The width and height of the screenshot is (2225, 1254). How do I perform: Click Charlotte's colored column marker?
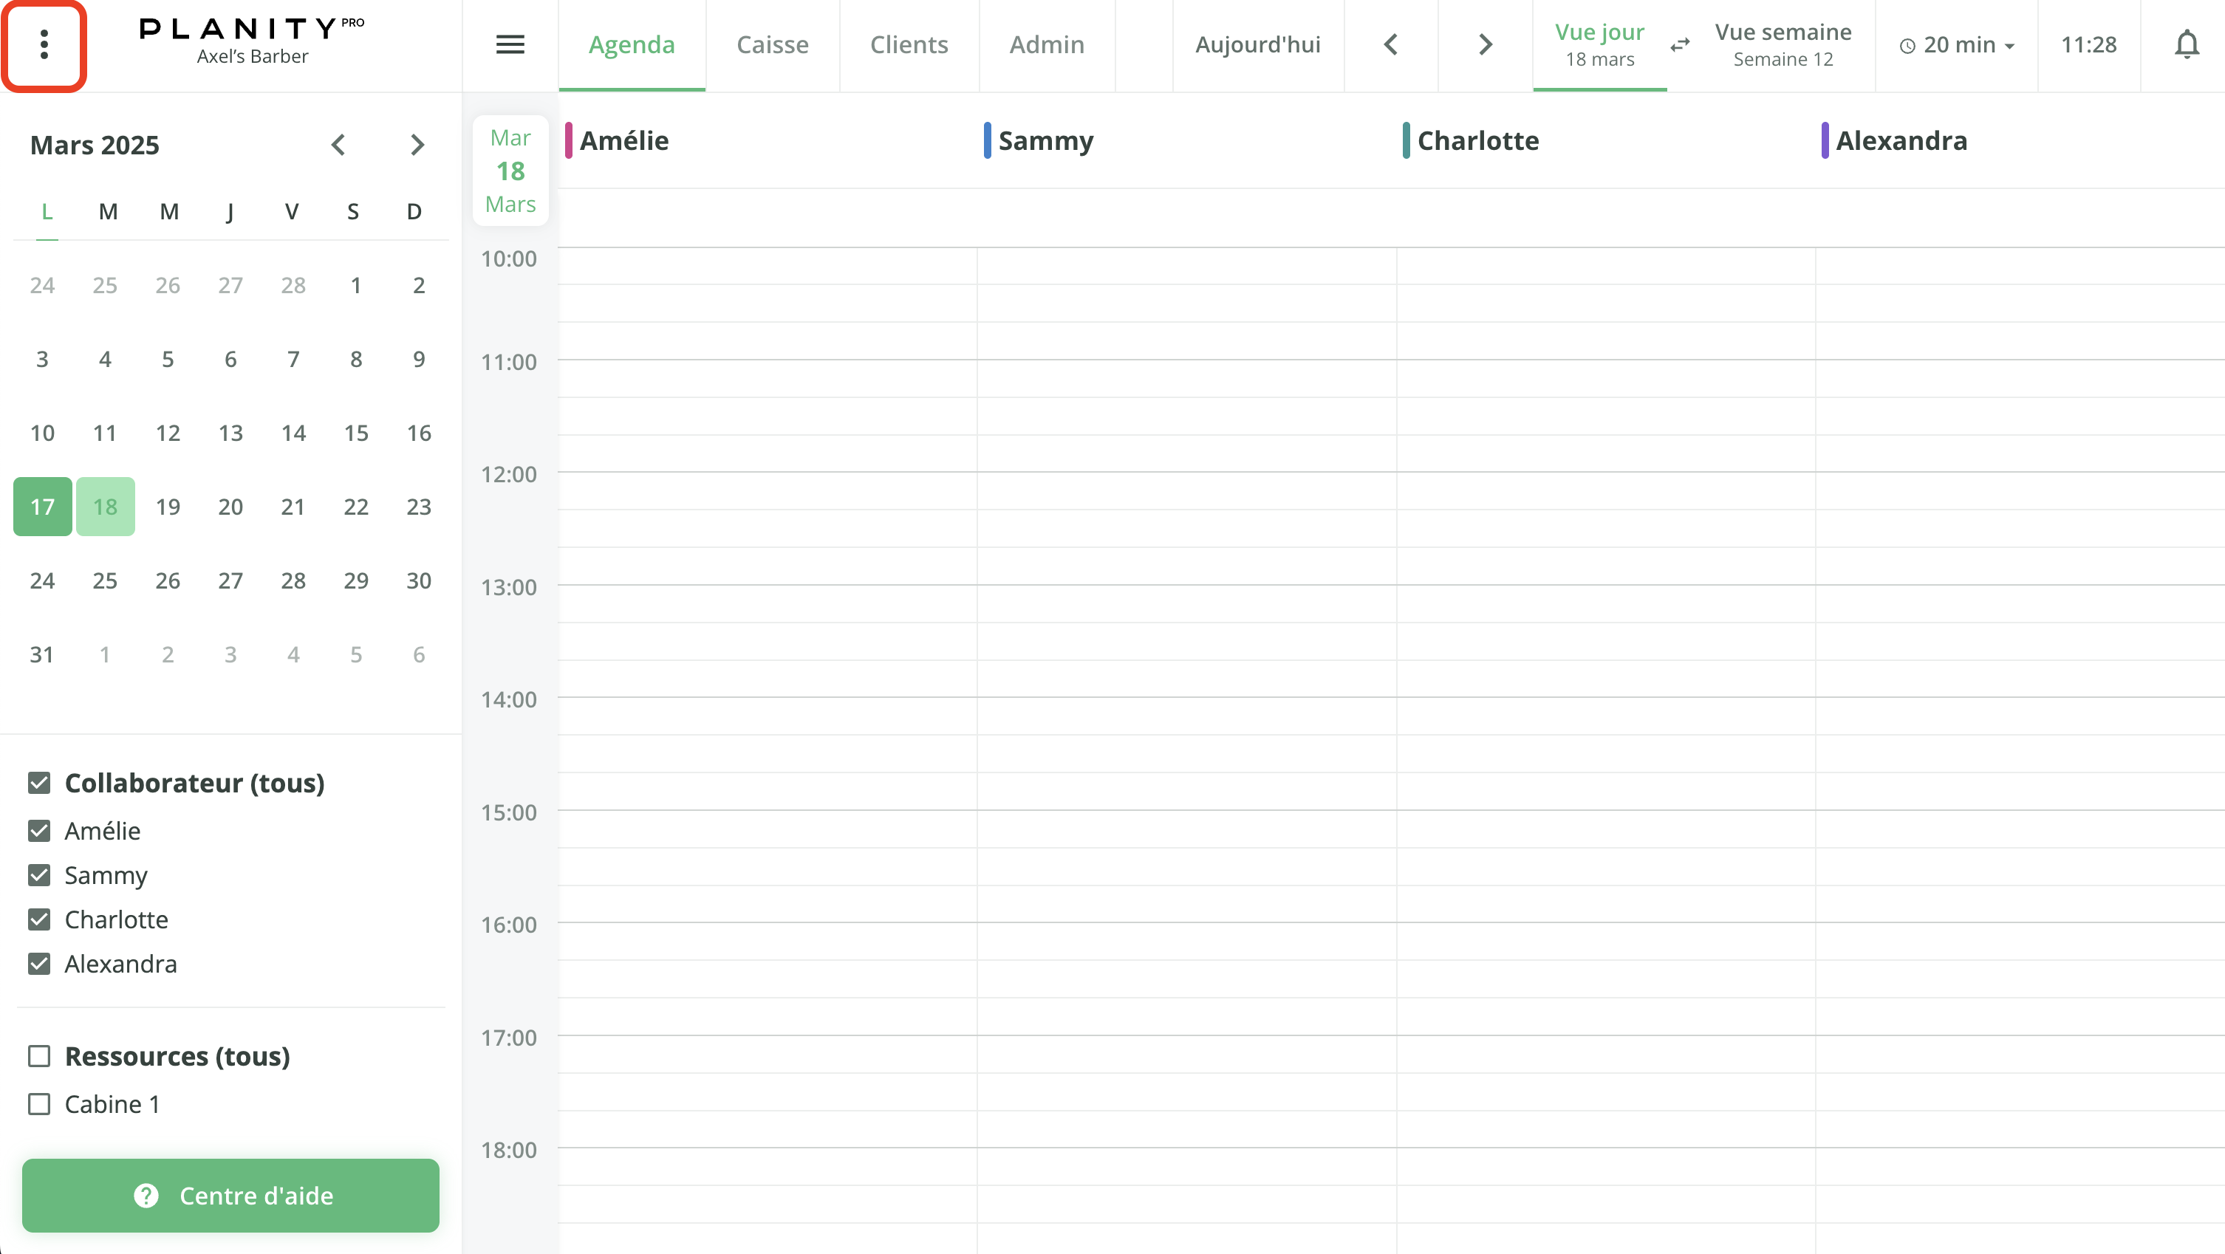[1408, 140]
